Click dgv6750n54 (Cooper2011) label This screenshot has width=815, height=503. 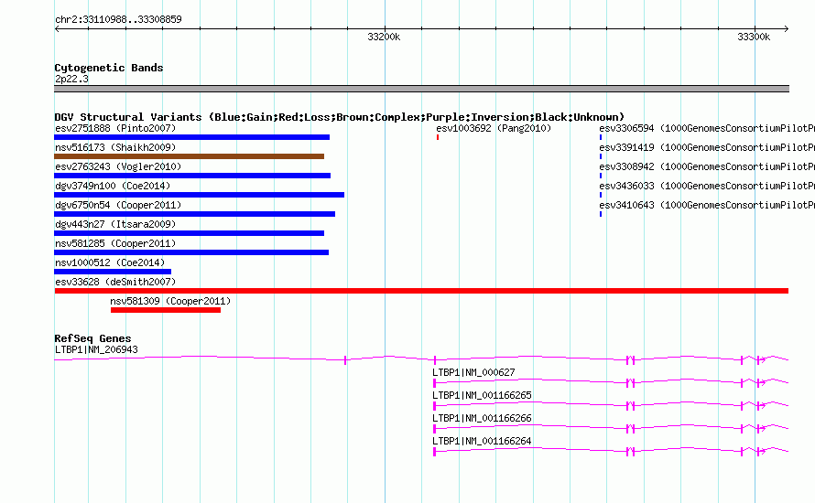[118, 205]
